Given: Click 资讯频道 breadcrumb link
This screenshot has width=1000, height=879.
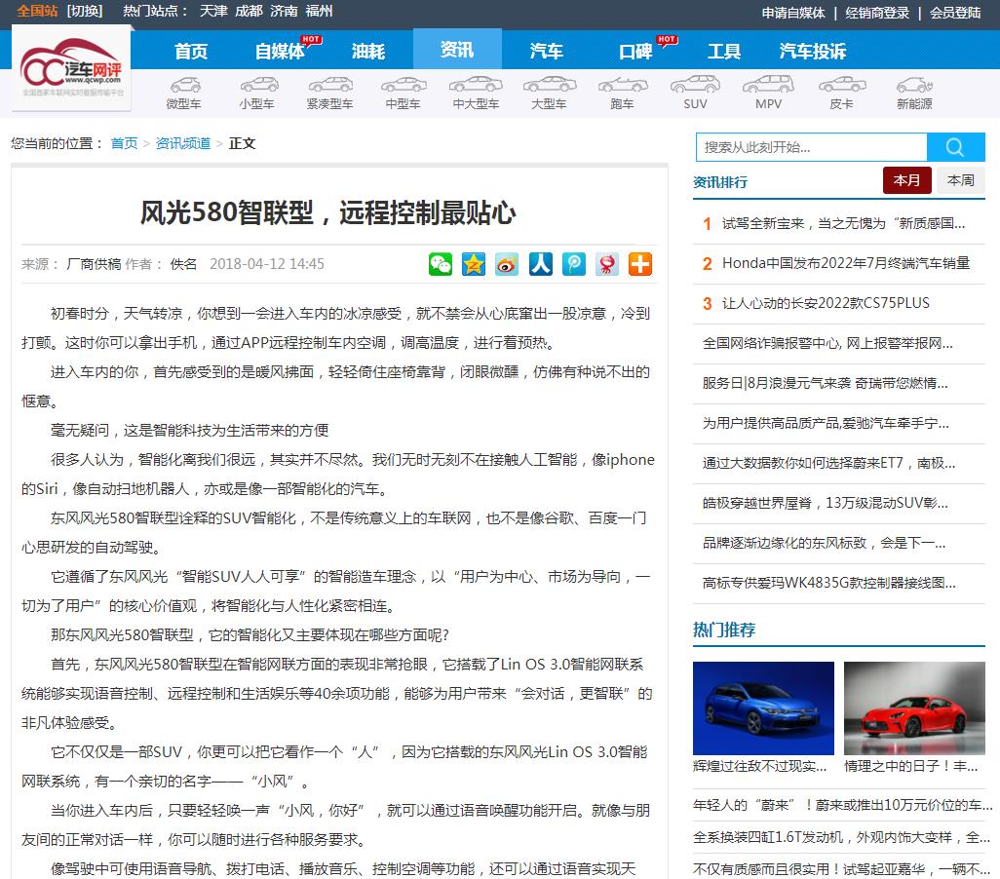Looking at the screenshot, I should click(x=183, y=143).
